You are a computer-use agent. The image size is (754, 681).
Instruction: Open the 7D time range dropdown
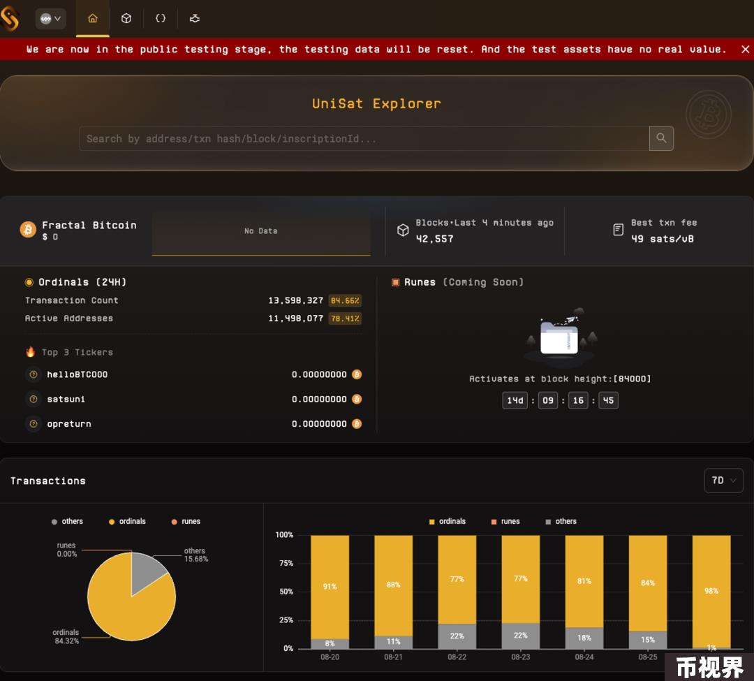tap(724, 481)
